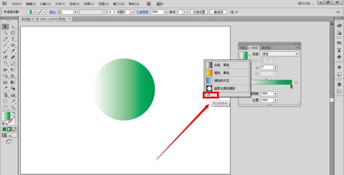Click the green gradient stop on slider

tap(291, 87)
